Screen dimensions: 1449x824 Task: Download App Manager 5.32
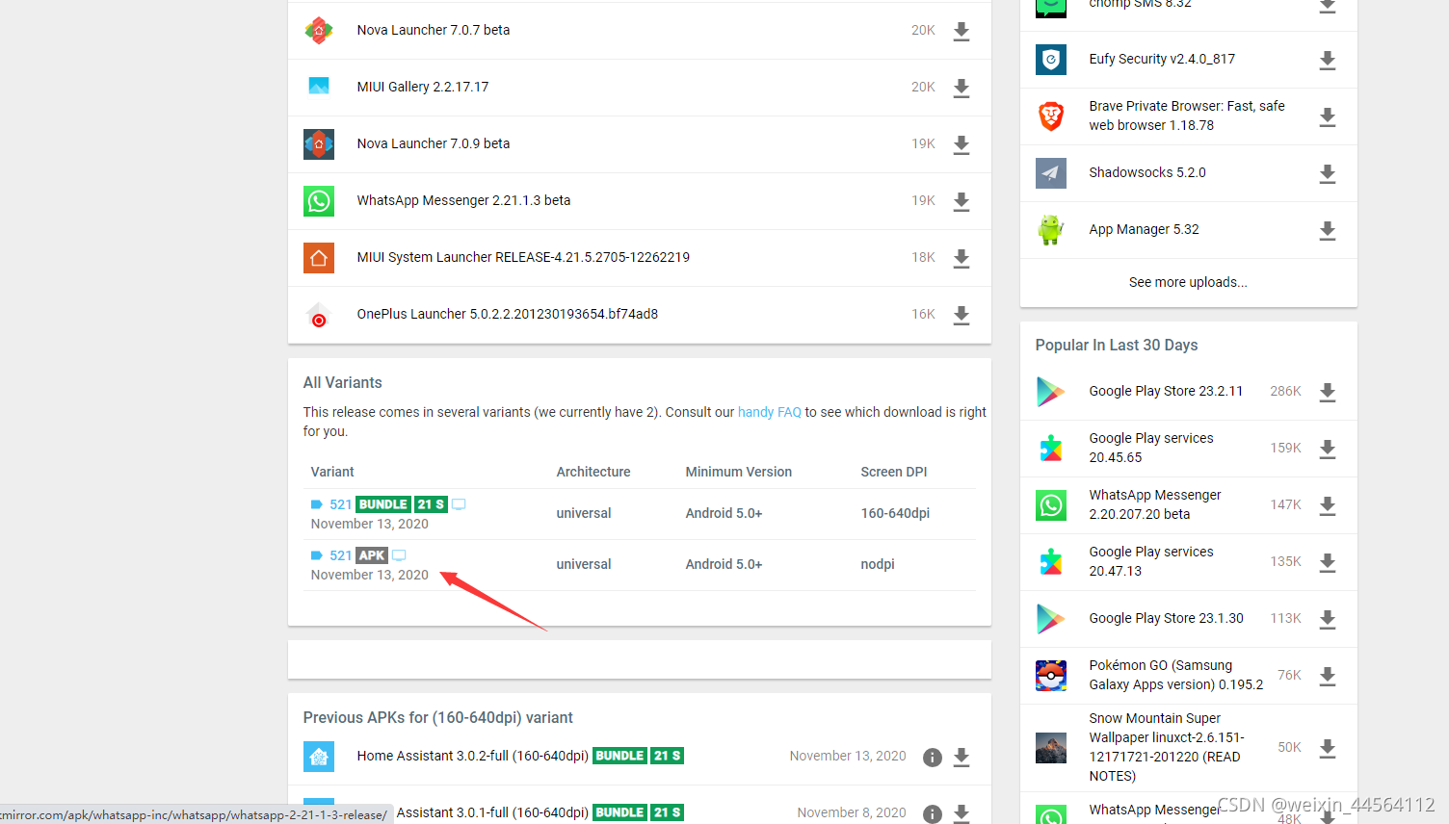click(x=1327, y=231)
